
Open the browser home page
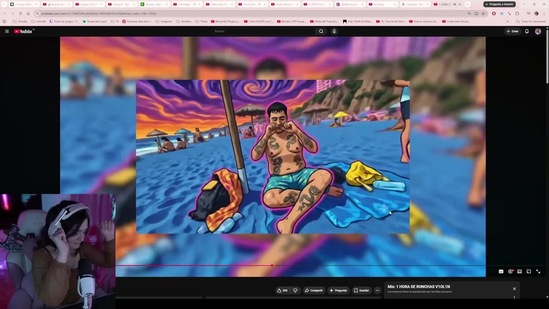point(28,13)
